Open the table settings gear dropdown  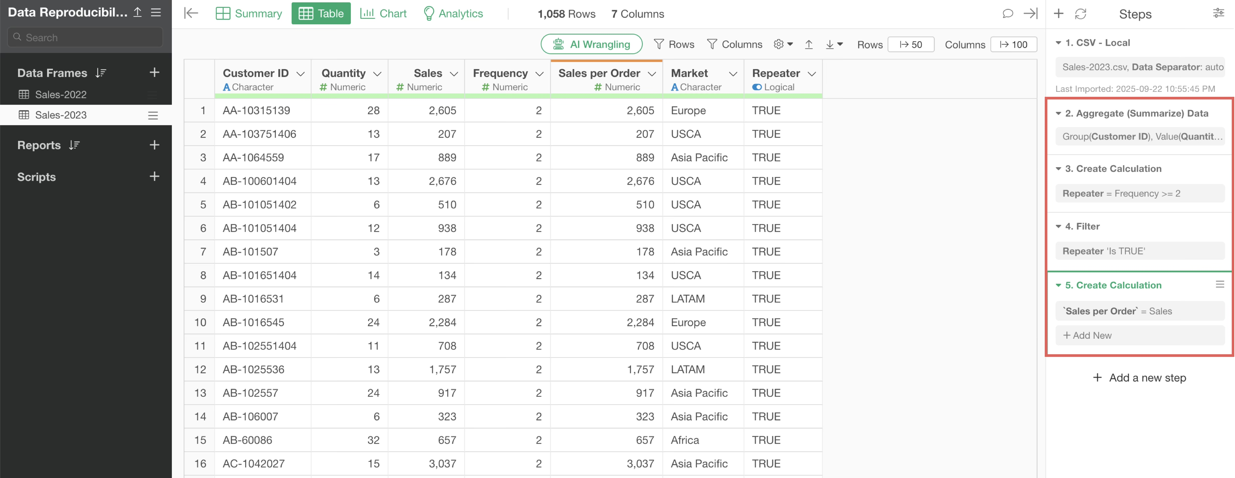tap(783, 44)
